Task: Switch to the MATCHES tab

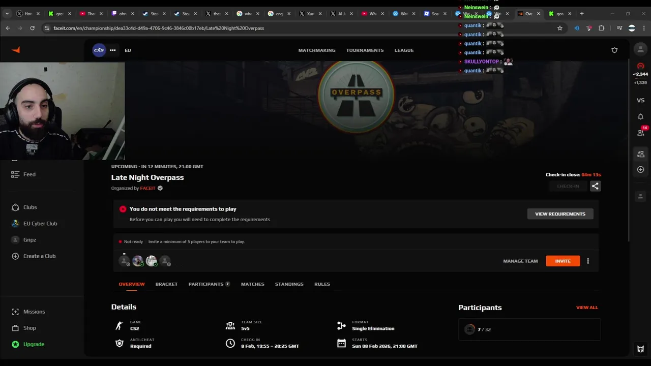Action: click(253, 284)
